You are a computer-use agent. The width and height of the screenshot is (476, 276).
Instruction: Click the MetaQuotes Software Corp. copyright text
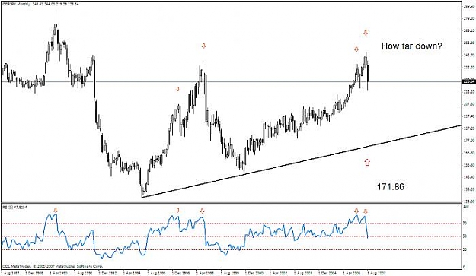coord(53,267)
